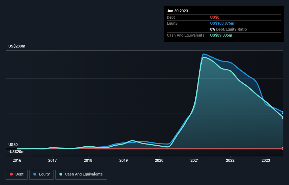The image size is (289, 185).
Task: Select the 2021 x-axis label
Action: (x=195, y=160)
